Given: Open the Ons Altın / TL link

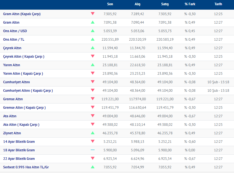Looking at the screenshot, I should [x=14, y=40].
